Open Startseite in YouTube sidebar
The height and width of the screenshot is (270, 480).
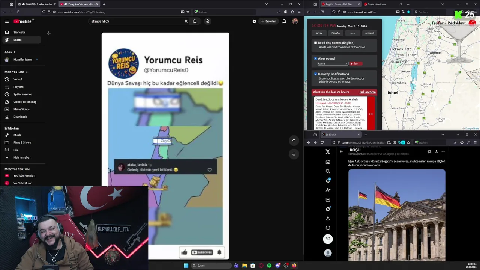click(x=22, y=32)
